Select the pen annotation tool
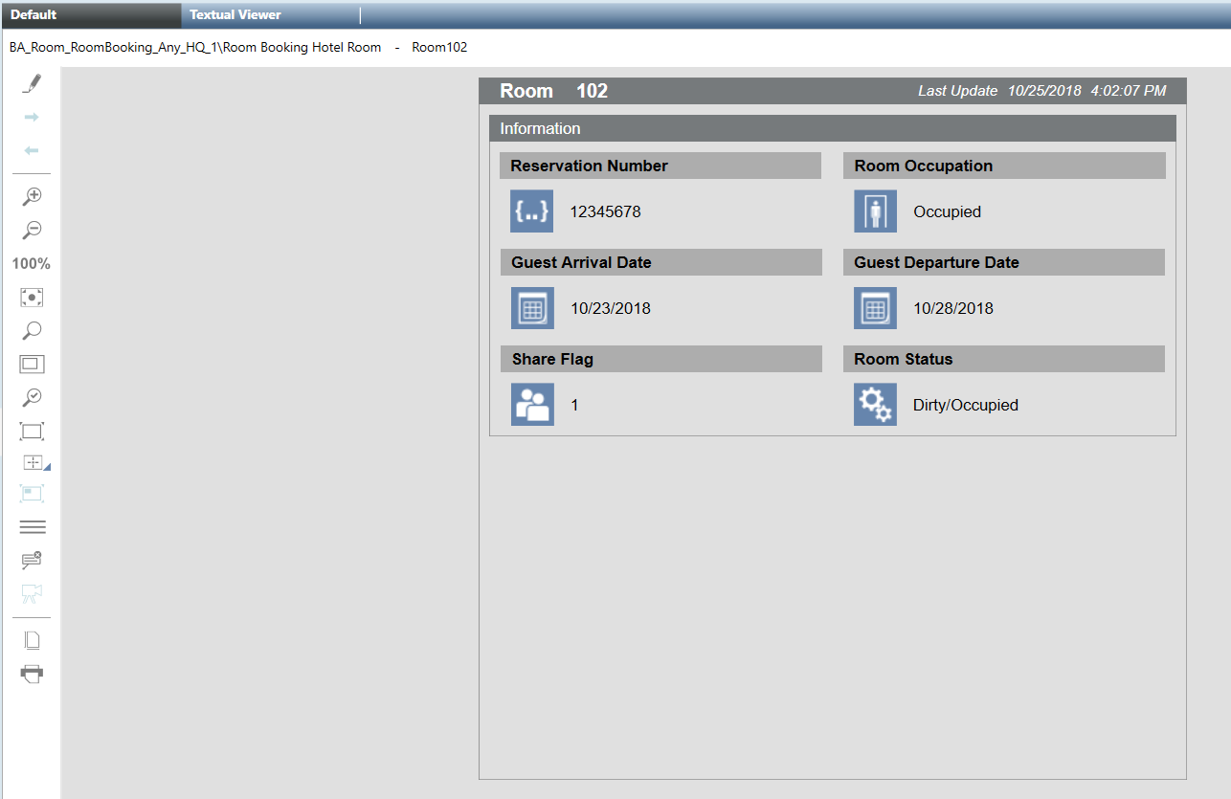Image resolution: width=1231 pixels, height=799 pixels. [x=32, y=83]
